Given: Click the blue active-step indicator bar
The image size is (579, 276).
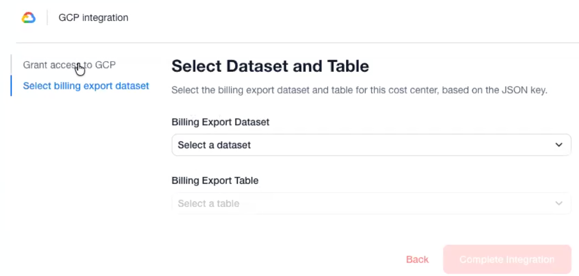Looking at the screenshot, I should 11,86.
